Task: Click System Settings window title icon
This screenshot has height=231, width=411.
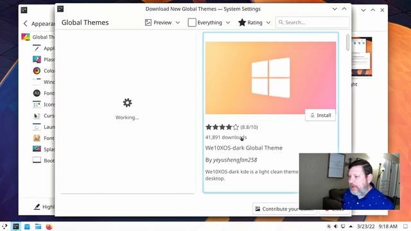Action: click(24, 10)
